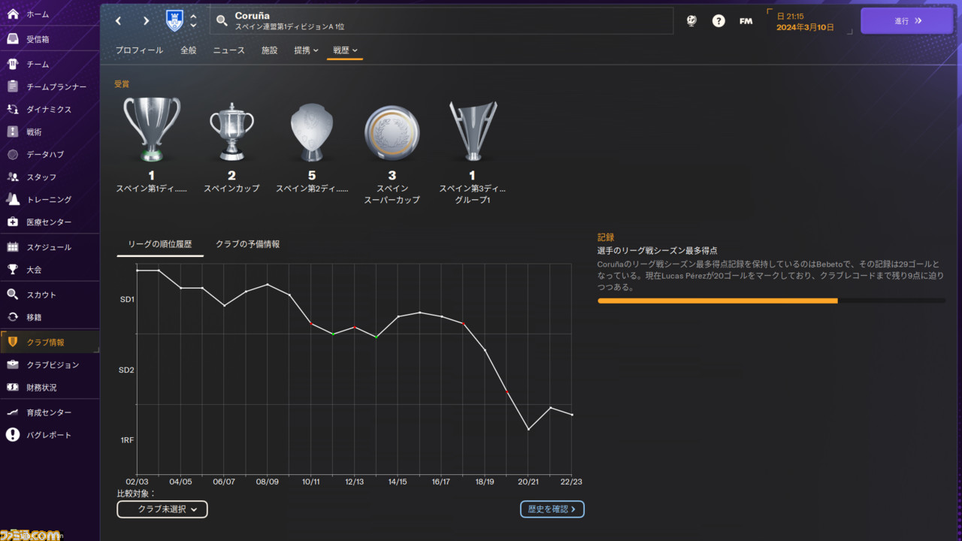Select the リーグの順位履歴 tab
This screenshot has height=541, width=962.
tap(160, 244)
